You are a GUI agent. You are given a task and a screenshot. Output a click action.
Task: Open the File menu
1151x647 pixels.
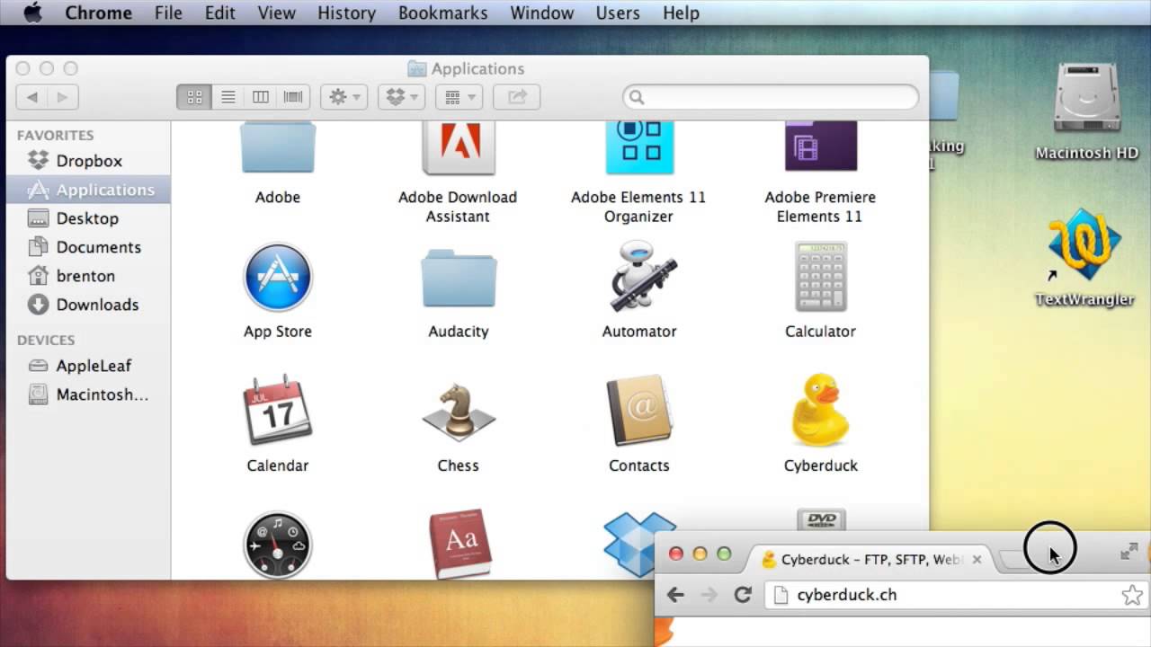[x=168, y=13]
